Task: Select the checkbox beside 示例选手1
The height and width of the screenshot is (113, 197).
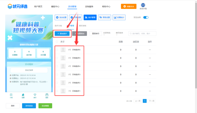Action: point(57,91)
